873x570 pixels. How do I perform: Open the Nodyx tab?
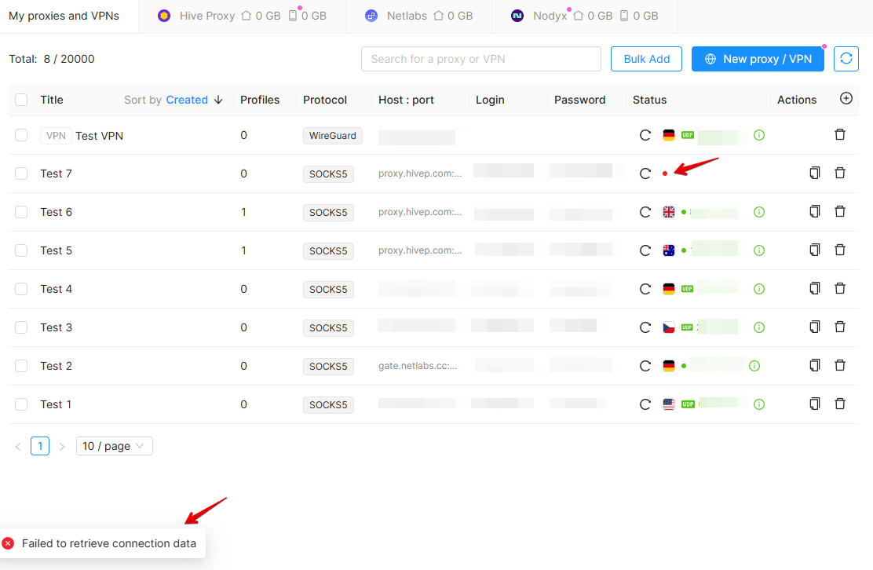click(584, 16)
